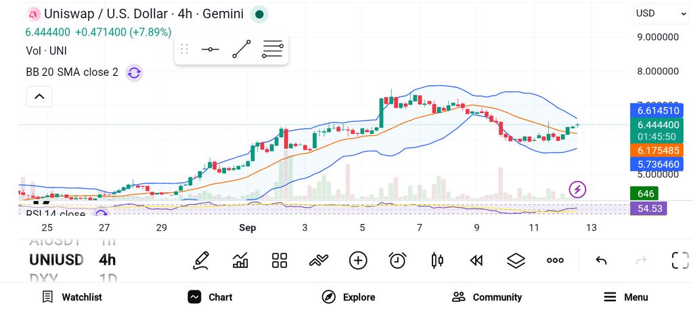This screenshot has height=312, width=693.
Task: Select UNIUSD 4h in the symbol list
Action: coord(73,260)
